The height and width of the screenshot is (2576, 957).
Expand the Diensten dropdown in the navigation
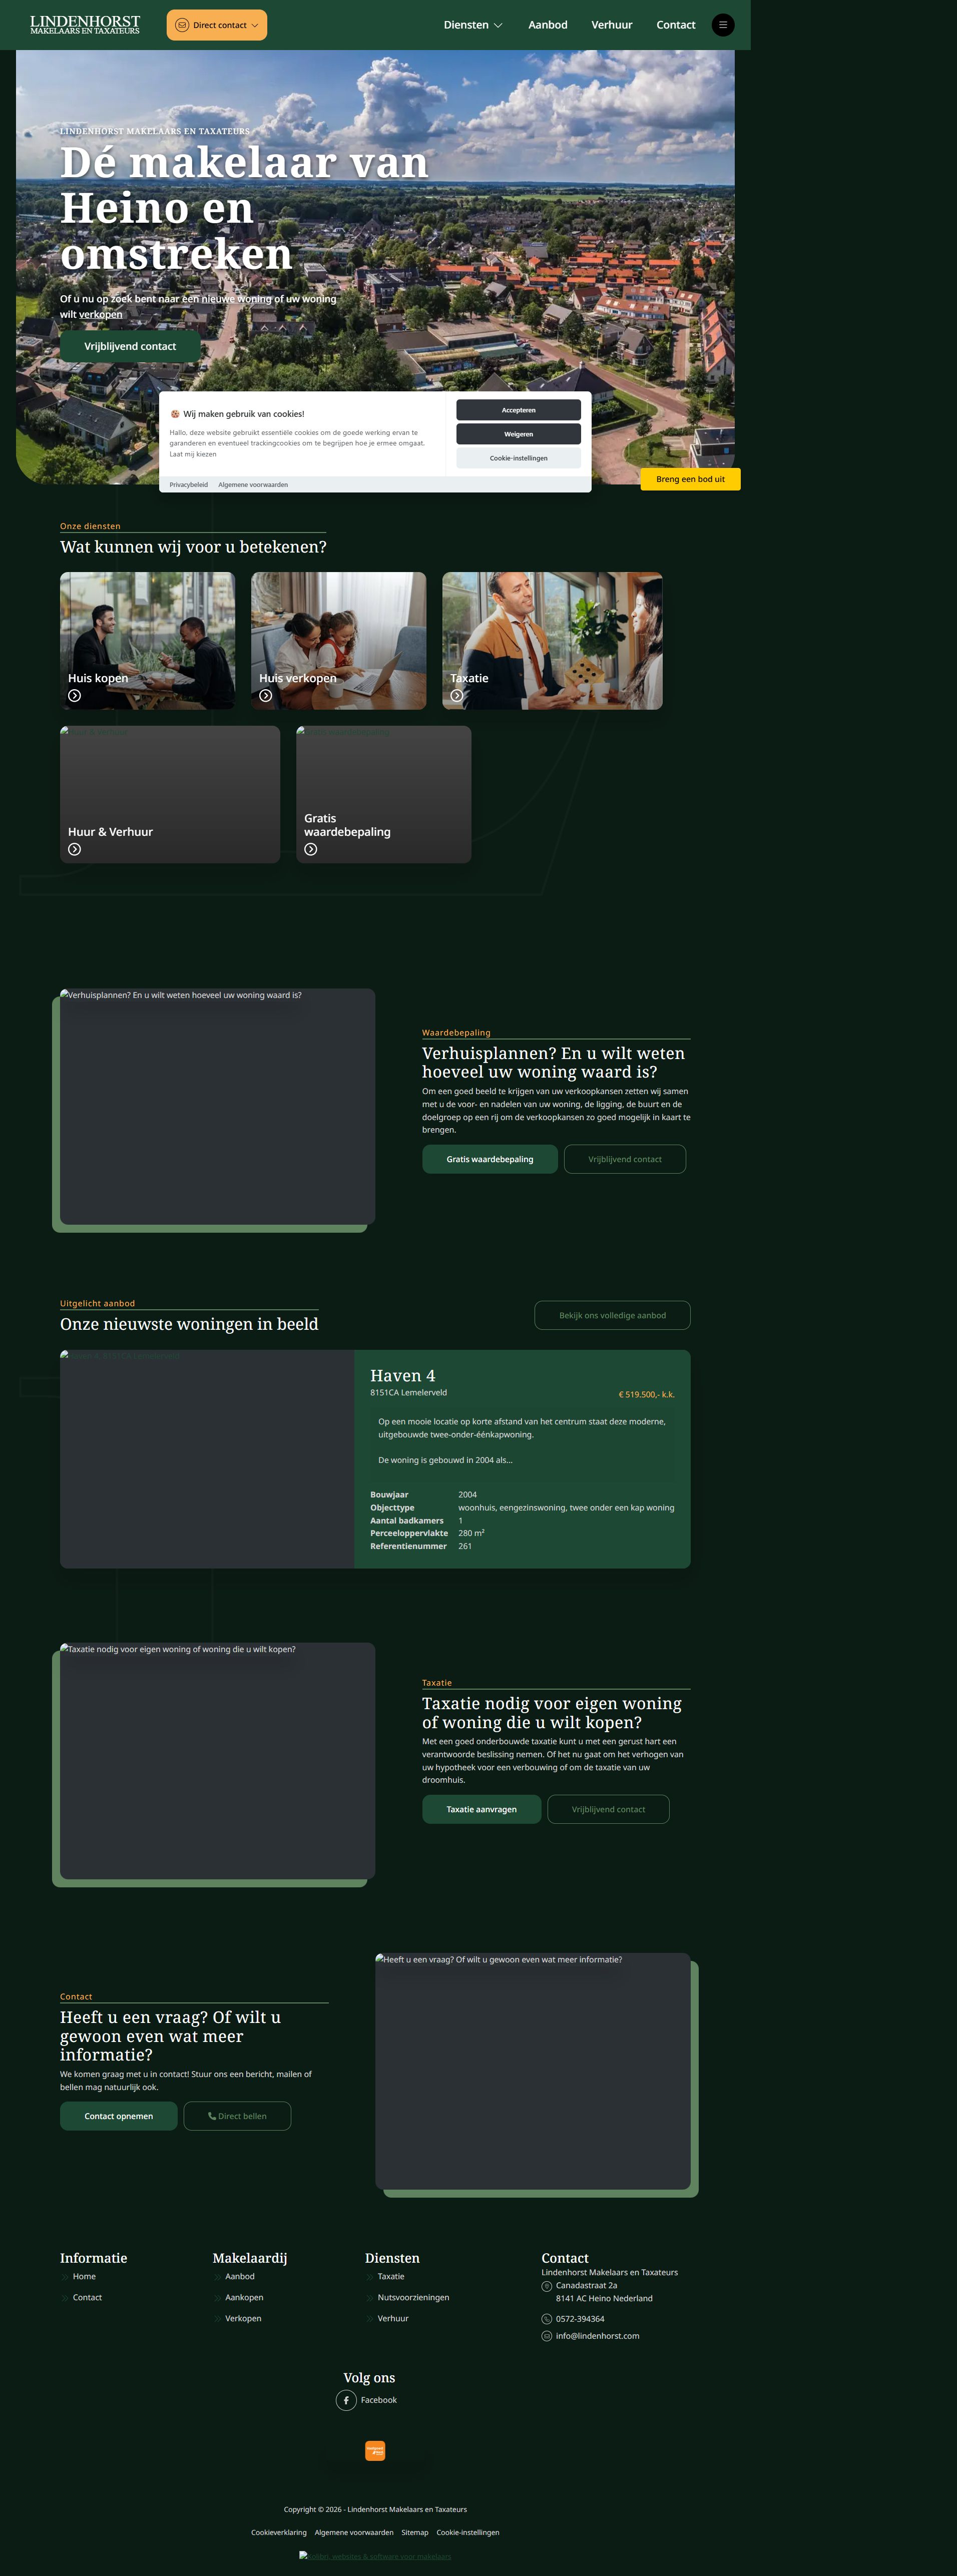[x=472, y=25]
